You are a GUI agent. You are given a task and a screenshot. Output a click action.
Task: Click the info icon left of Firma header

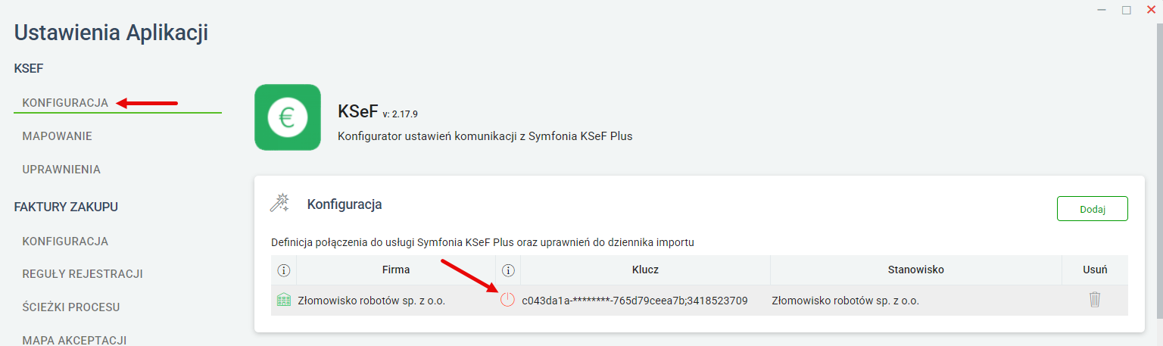point(284,270)
